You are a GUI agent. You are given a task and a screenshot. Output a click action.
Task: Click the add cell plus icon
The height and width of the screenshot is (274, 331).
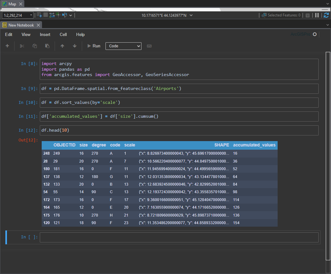click(7, 46)
